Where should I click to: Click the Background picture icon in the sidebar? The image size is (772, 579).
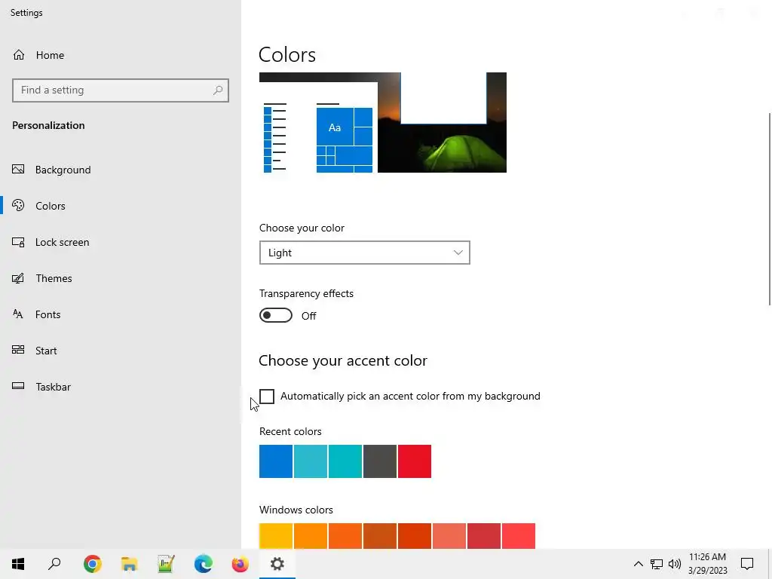coord(18,170)
